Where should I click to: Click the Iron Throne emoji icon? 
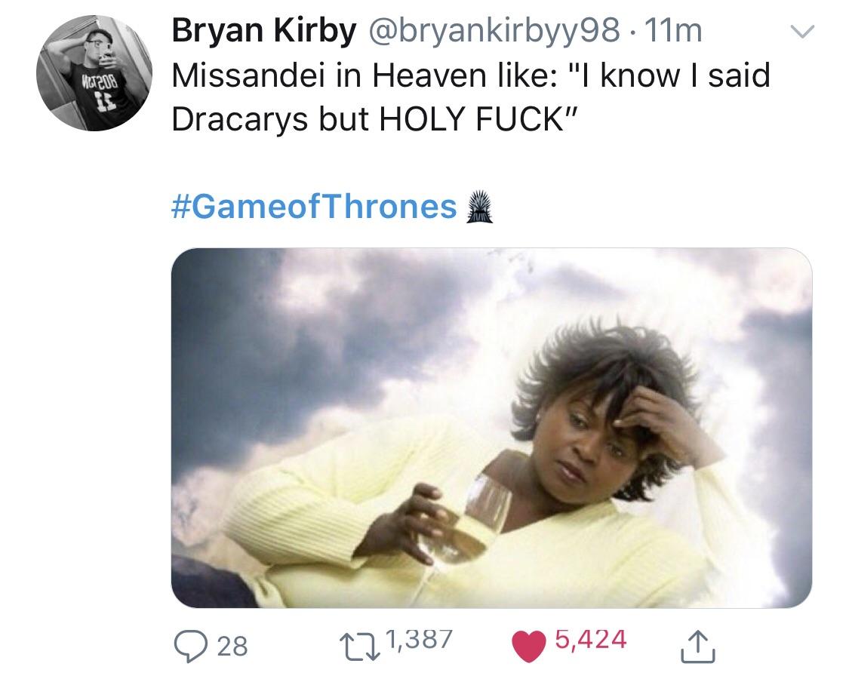coord(480,207)
